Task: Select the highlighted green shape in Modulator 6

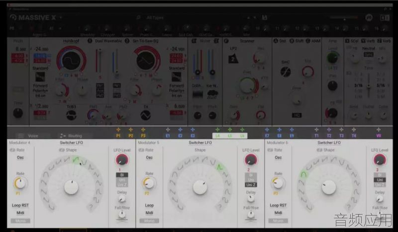Action: [303, 175]
